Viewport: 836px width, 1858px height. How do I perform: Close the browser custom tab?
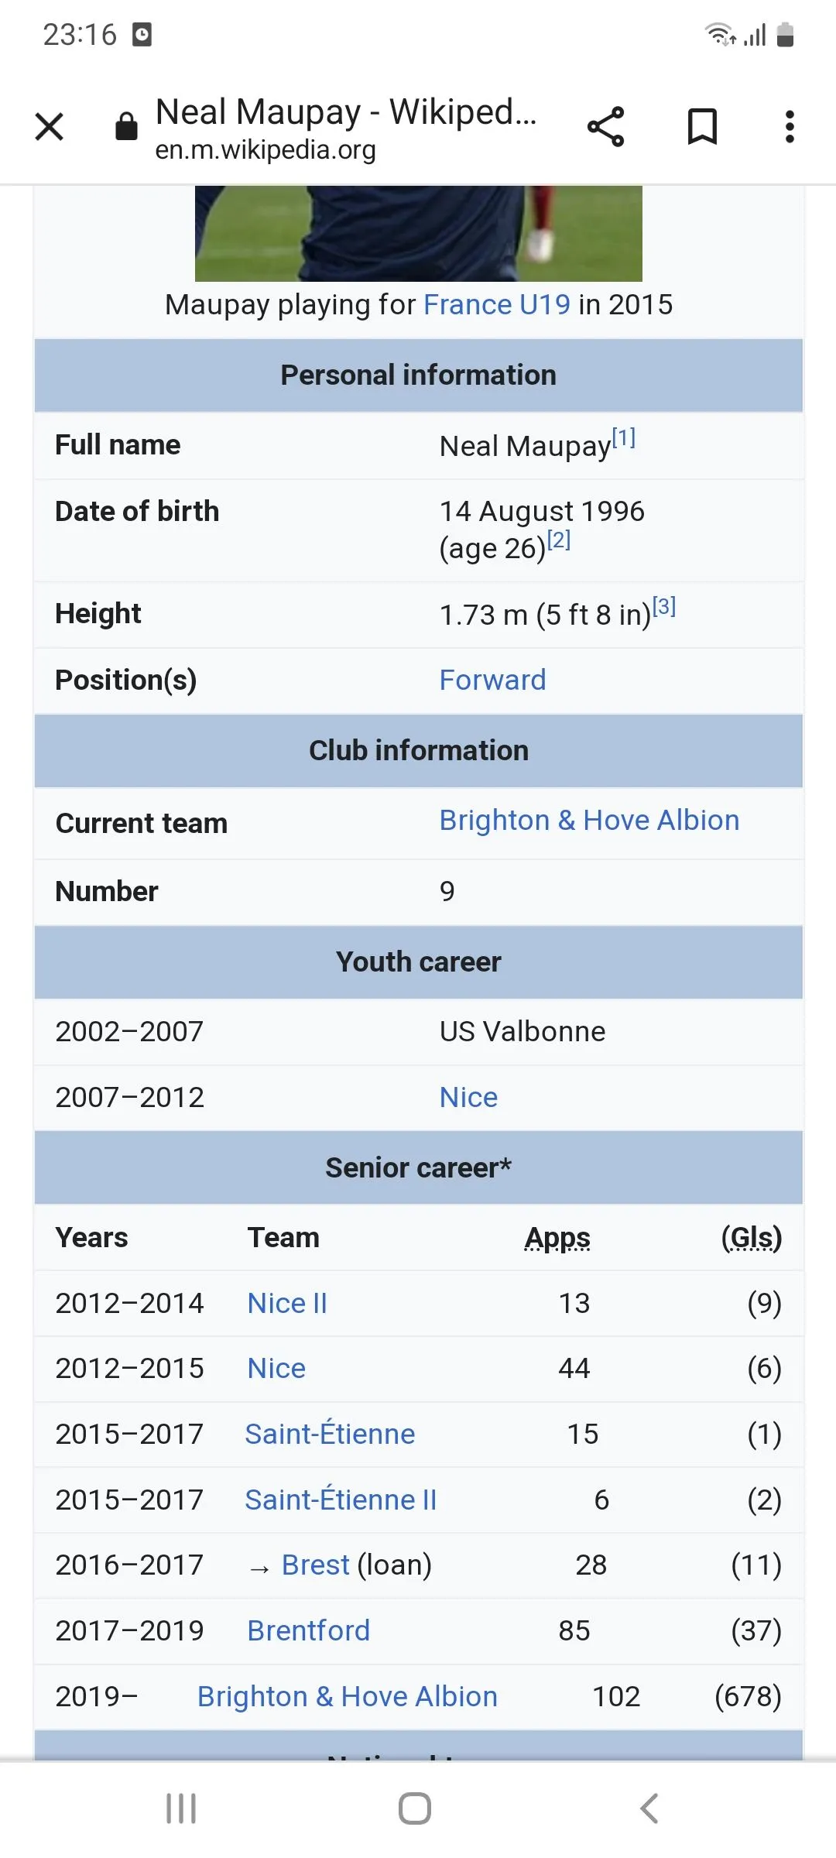coord(50,127)
